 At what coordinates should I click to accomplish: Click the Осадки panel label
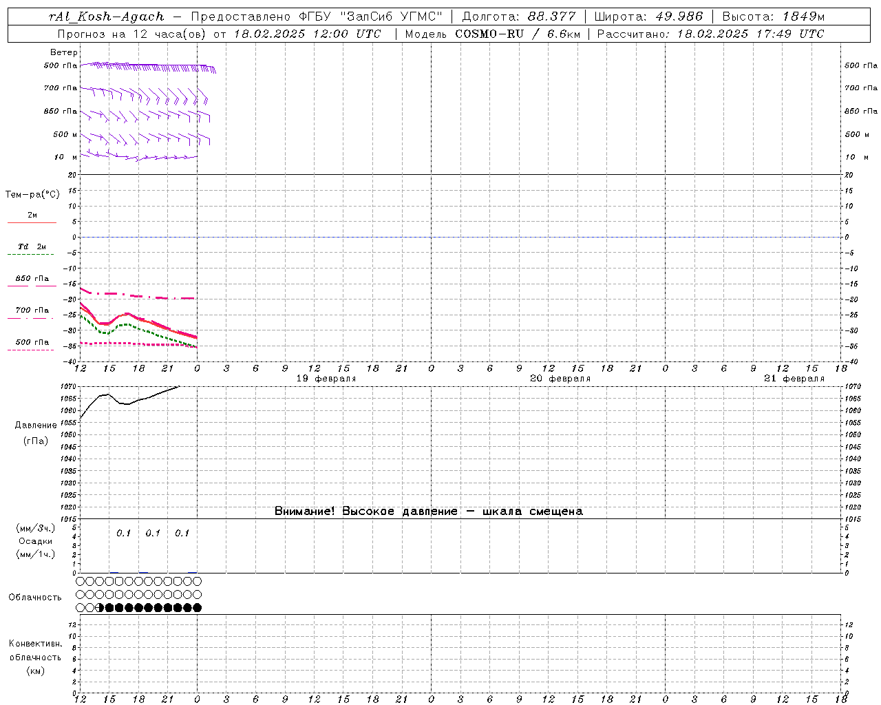pos(36,541)
